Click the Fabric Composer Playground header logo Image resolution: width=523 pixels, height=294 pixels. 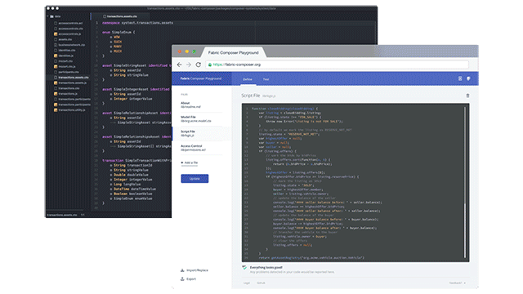(x=201, y=78)
